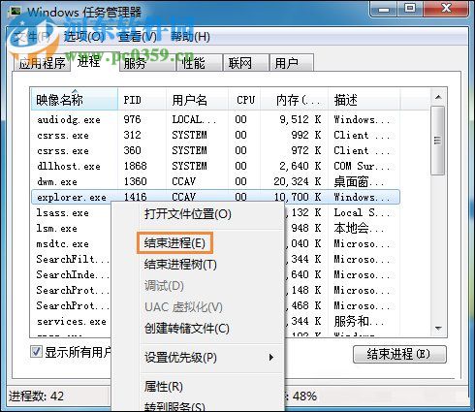Choose 属性(R) in context menu
The width and height of the screenshot is (475, 412).
(x=164, y=386)
